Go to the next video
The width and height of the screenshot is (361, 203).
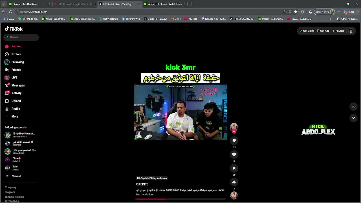(353, 118)
